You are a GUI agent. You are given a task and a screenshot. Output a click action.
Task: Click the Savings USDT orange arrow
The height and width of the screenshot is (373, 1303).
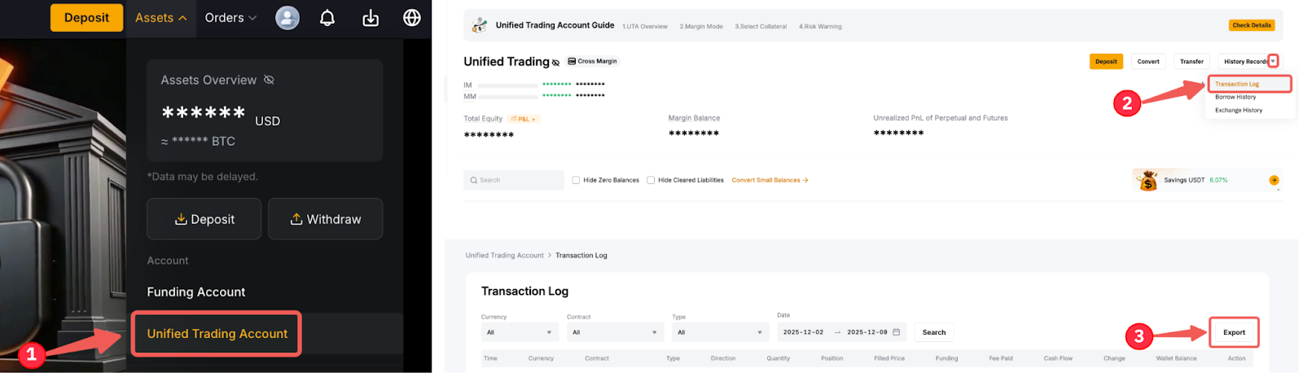[x=1274, y=180]
